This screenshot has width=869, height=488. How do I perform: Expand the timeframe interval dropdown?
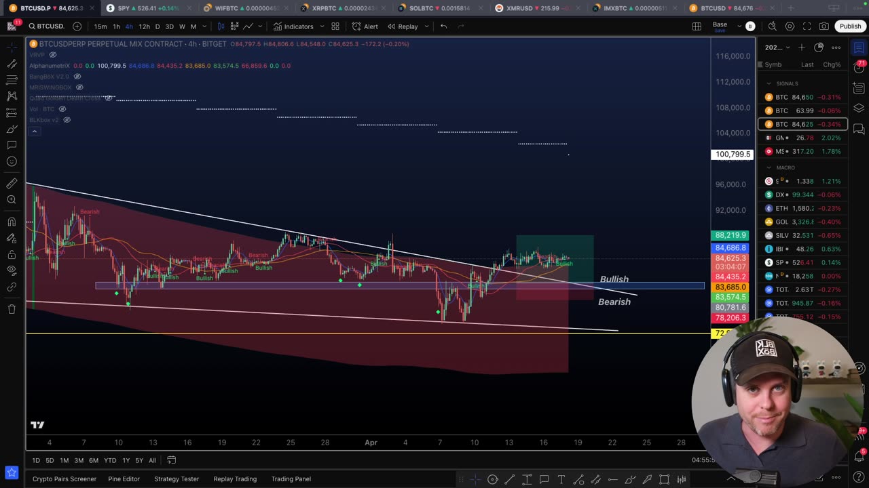click(x=206, y=26)
